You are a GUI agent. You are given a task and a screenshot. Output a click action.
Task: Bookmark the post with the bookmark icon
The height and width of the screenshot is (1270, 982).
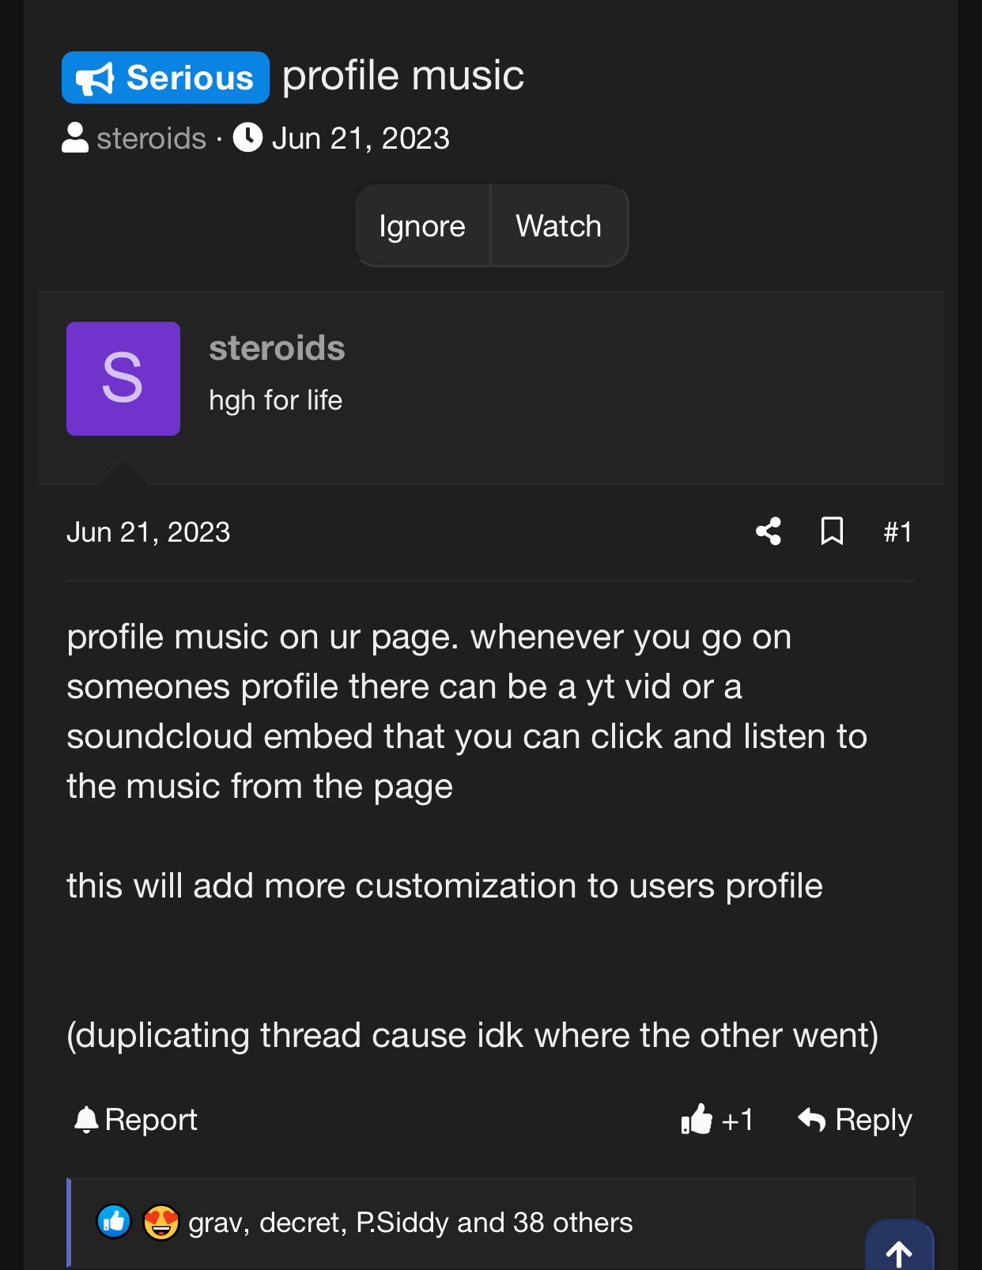(832, 531)
